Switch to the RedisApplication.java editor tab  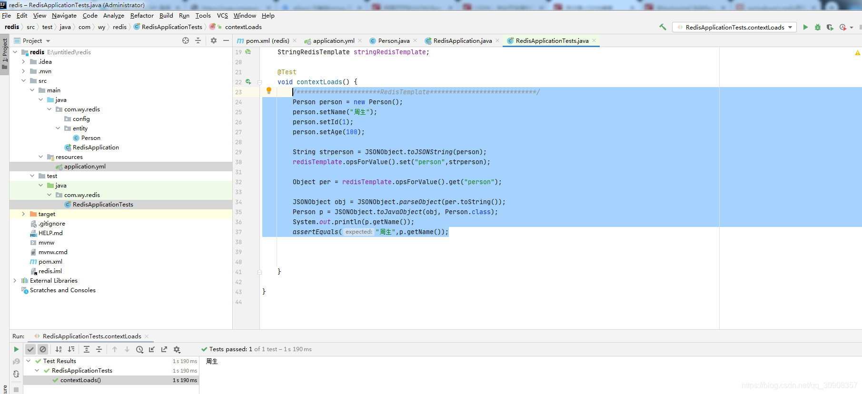(462, 41)
